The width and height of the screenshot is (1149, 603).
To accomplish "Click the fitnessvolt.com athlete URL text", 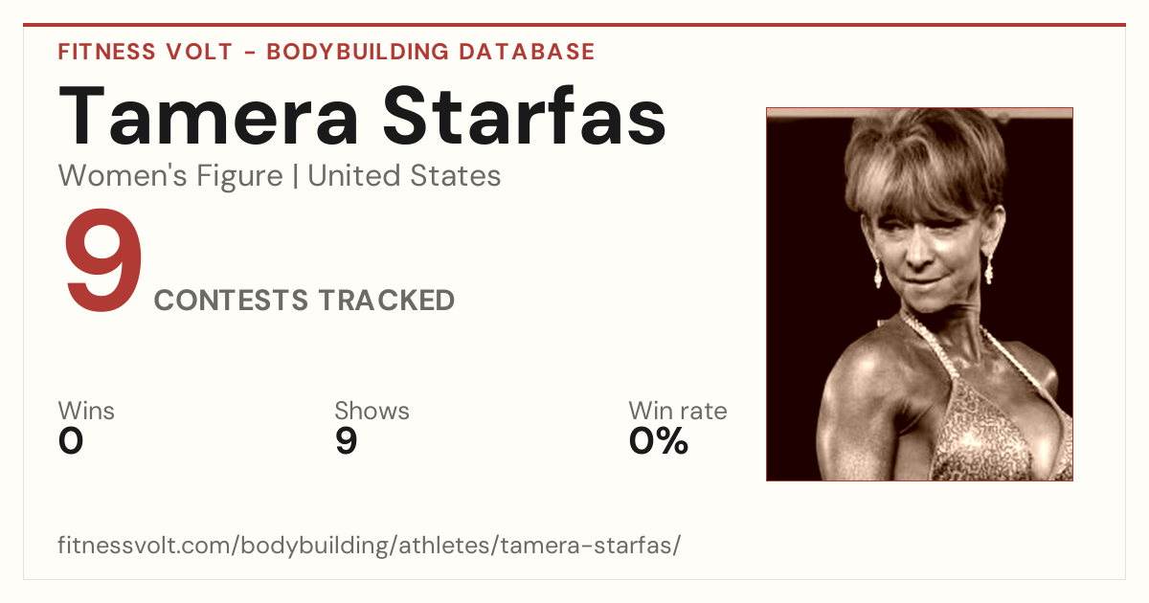I will (x=370, y=546).
